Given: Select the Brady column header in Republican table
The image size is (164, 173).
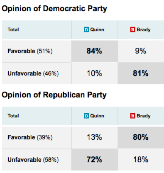Looking at the screenshot, I should coord(141,116).
